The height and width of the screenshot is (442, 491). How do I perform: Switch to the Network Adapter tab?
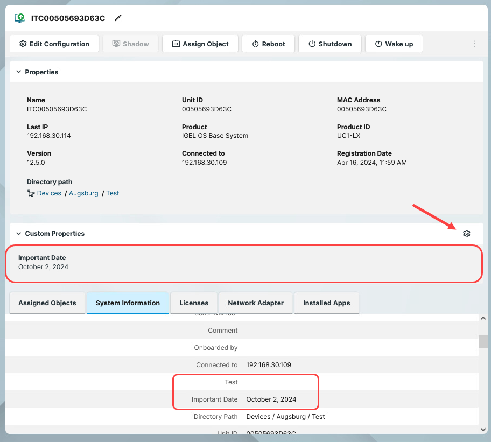pos(256,303)
